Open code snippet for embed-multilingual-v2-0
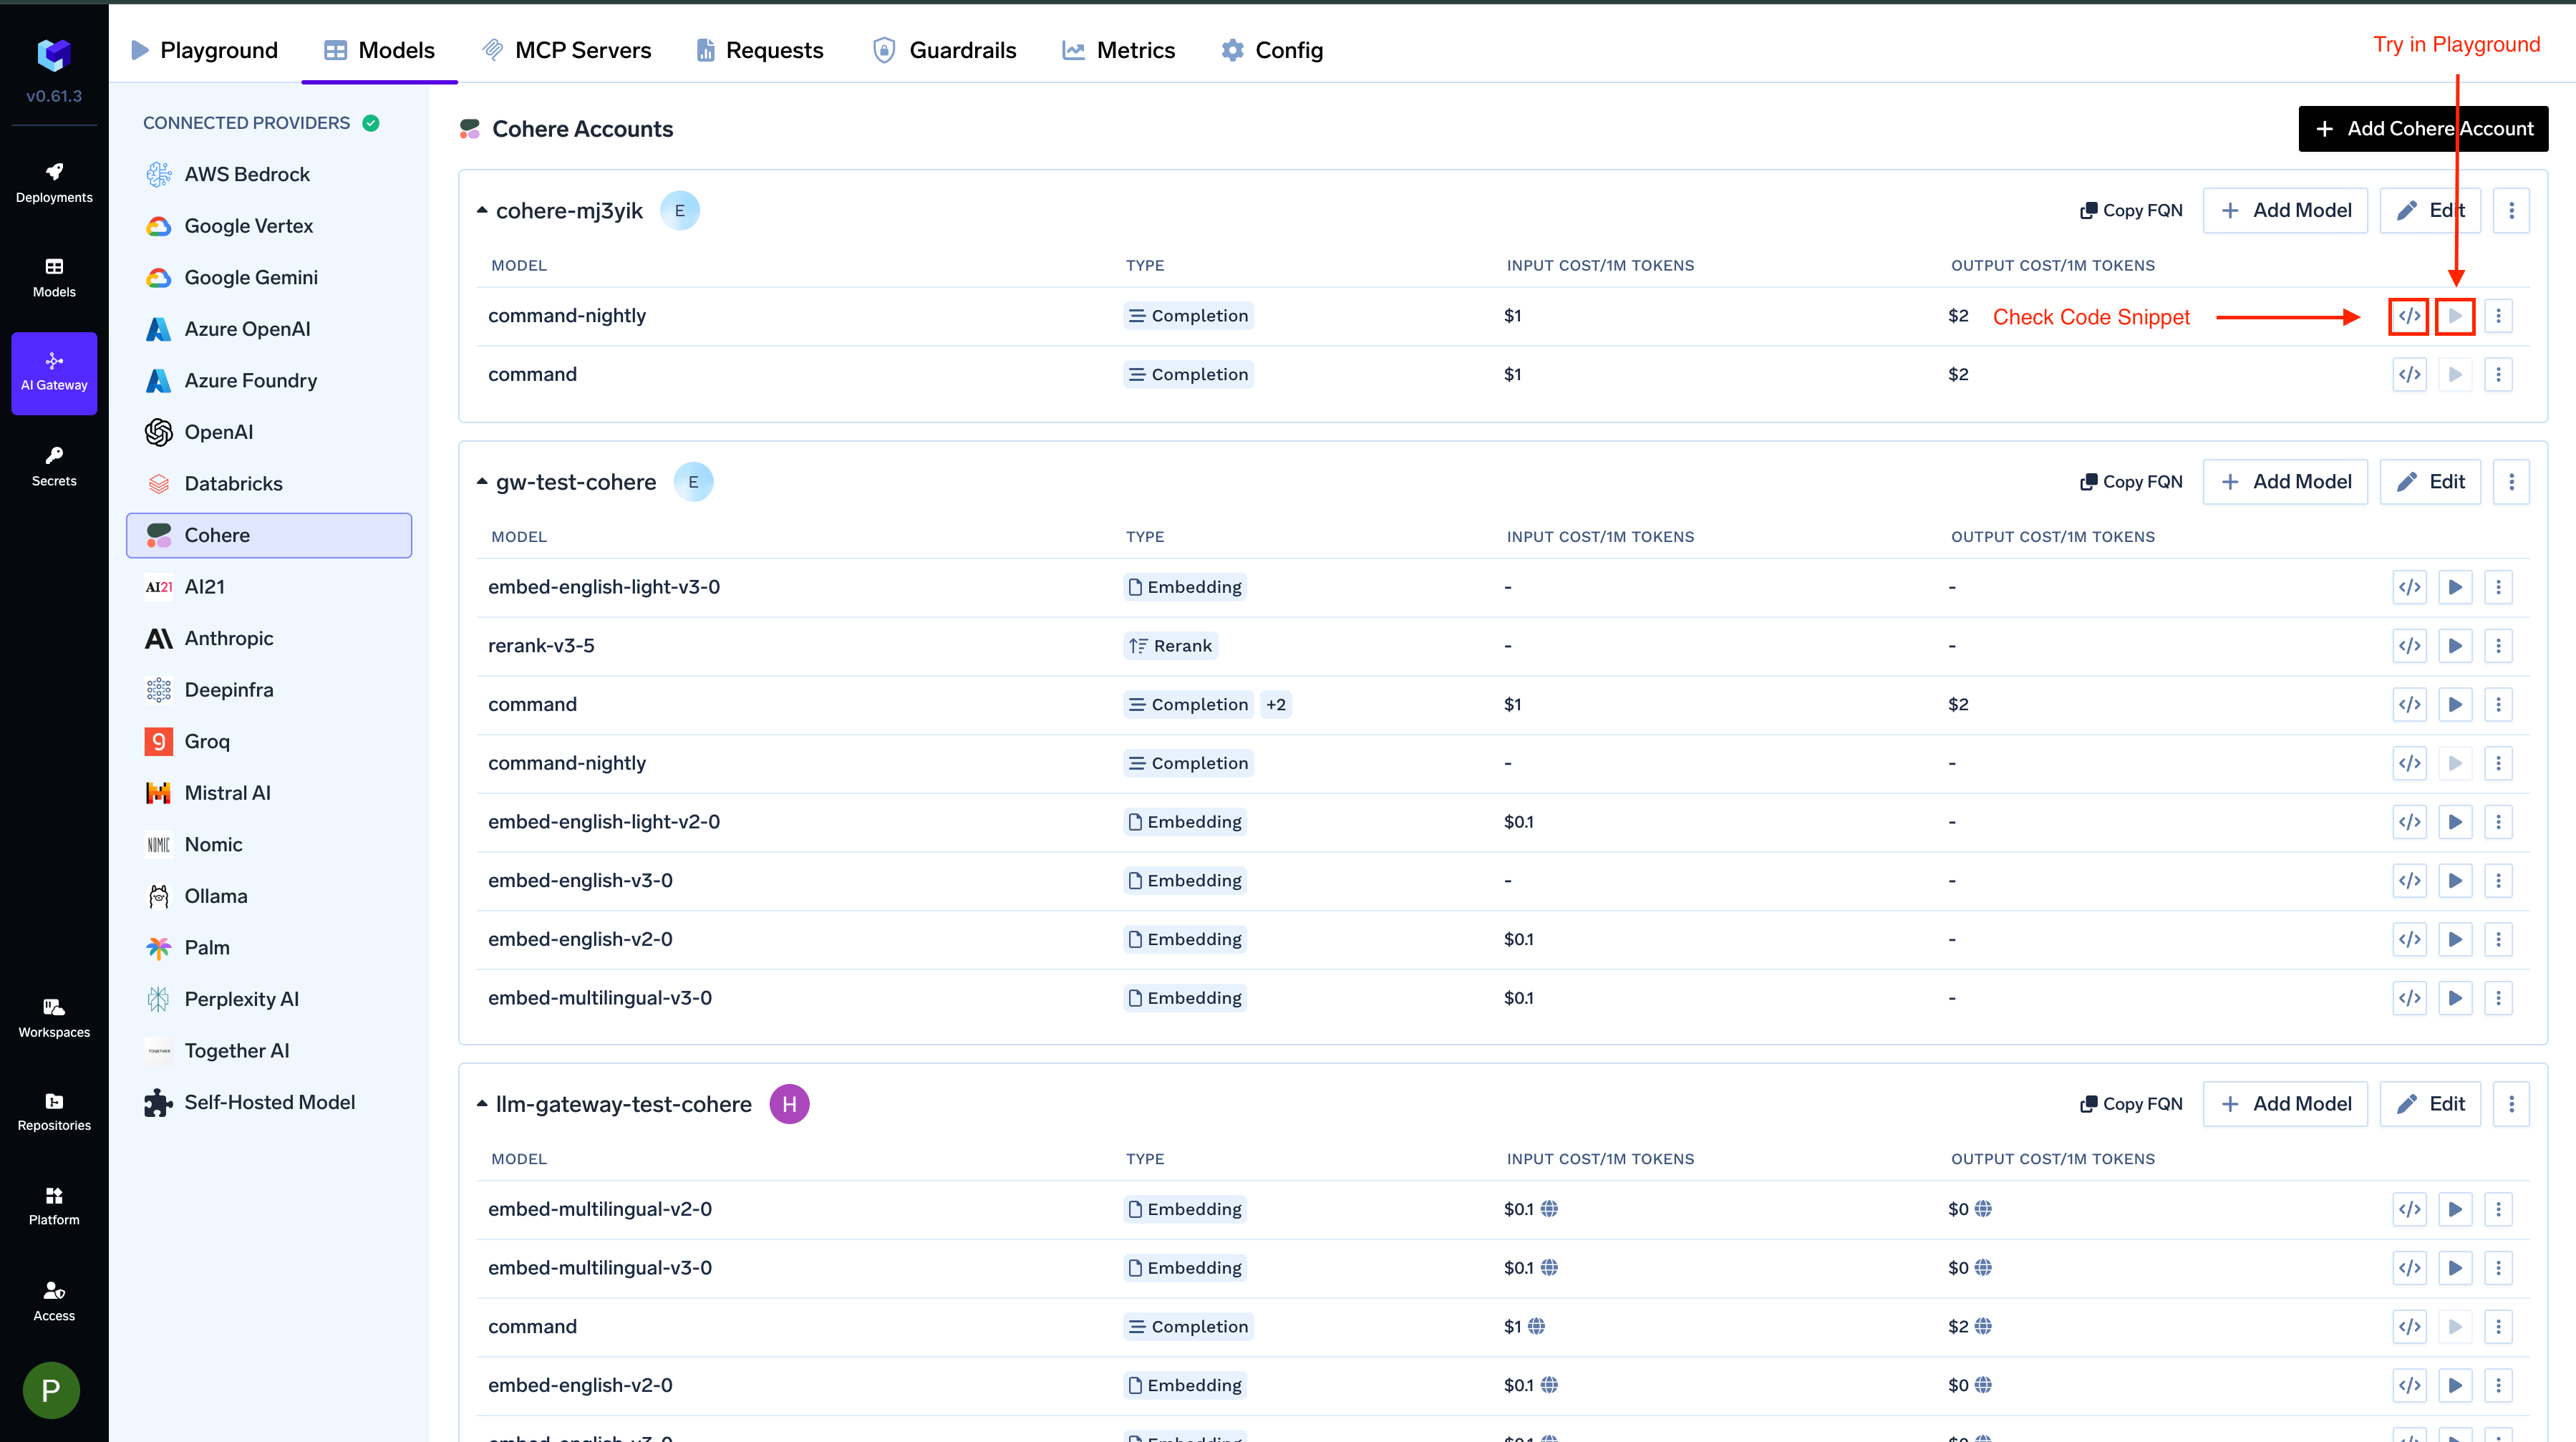The height and width of the screenshot is (1442, 2576). coord(2409,1209)
